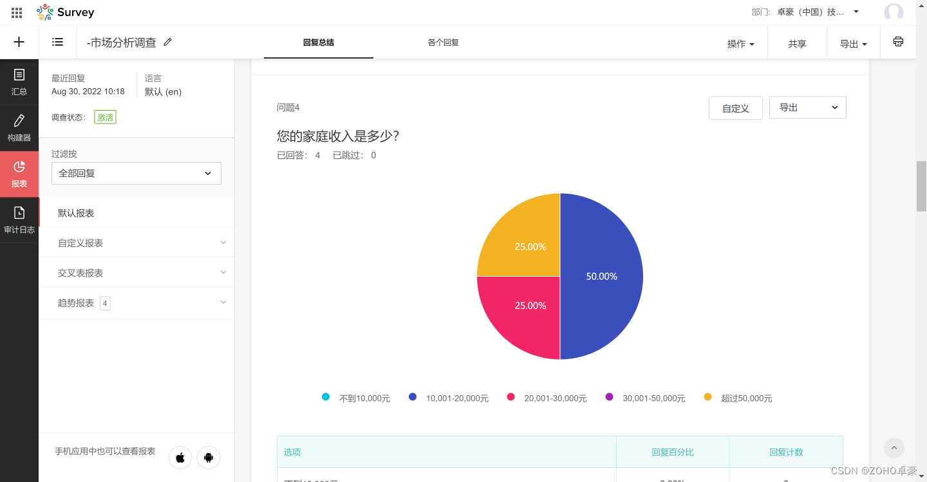Click the question title 您的家庭收入是多少?
Viewport: 927px width, 482px height.
click(338, 136)
